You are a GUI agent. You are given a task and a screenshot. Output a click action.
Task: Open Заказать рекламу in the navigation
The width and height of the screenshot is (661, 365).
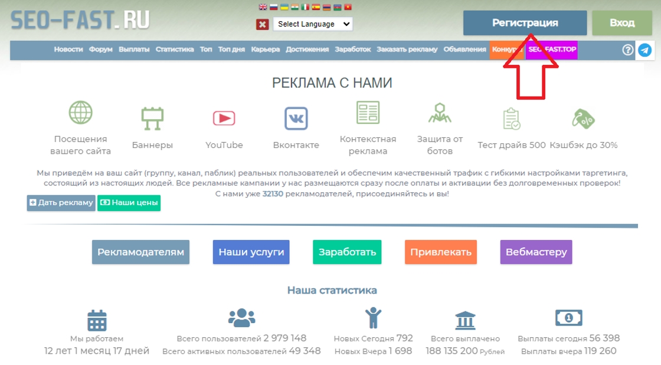pyautogui.click(x=407, y=50)
